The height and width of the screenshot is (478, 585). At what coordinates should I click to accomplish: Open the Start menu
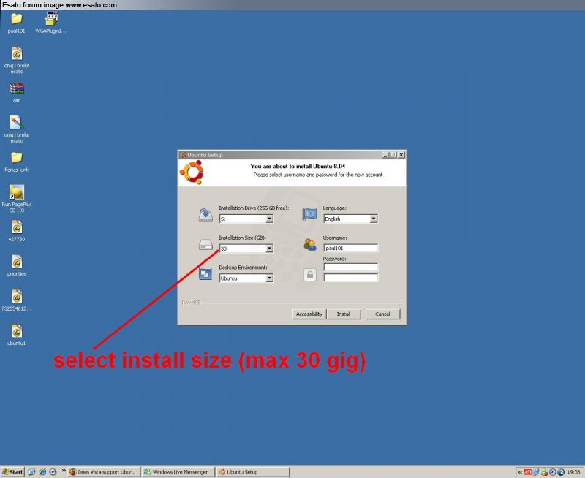[12, 472]
